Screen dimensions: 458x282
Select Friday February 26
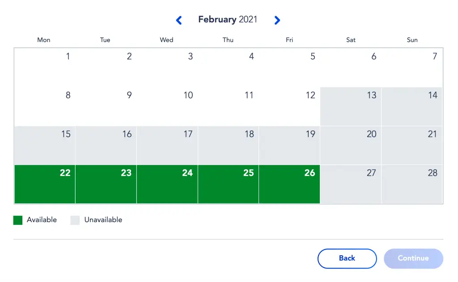[289, 184]
